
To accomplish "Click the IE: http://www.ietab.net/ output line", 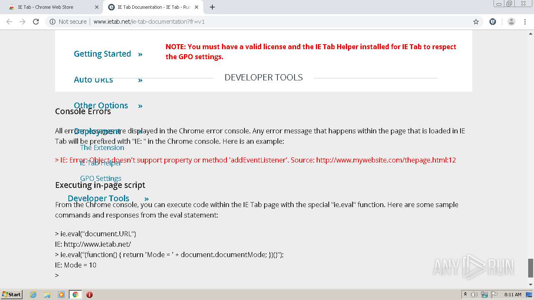I will coord(93,244).
